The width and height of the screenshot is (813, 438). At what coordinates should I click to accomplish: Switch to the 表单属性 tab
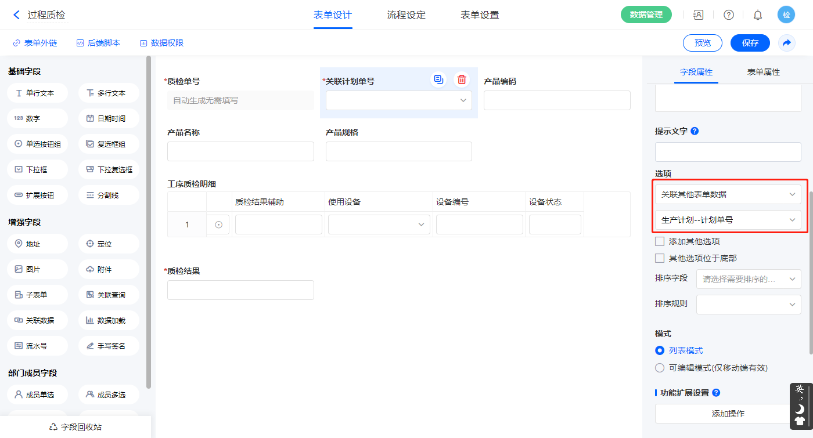click(763, 72)
